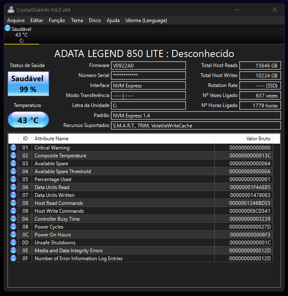Select the Unsafe Shutdowns attribute name

(x=55, y=243)
